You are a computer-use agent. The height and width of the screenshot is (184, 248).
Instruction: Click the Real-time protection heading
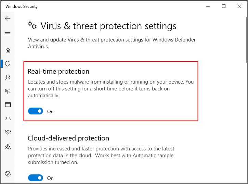[58, 72]
